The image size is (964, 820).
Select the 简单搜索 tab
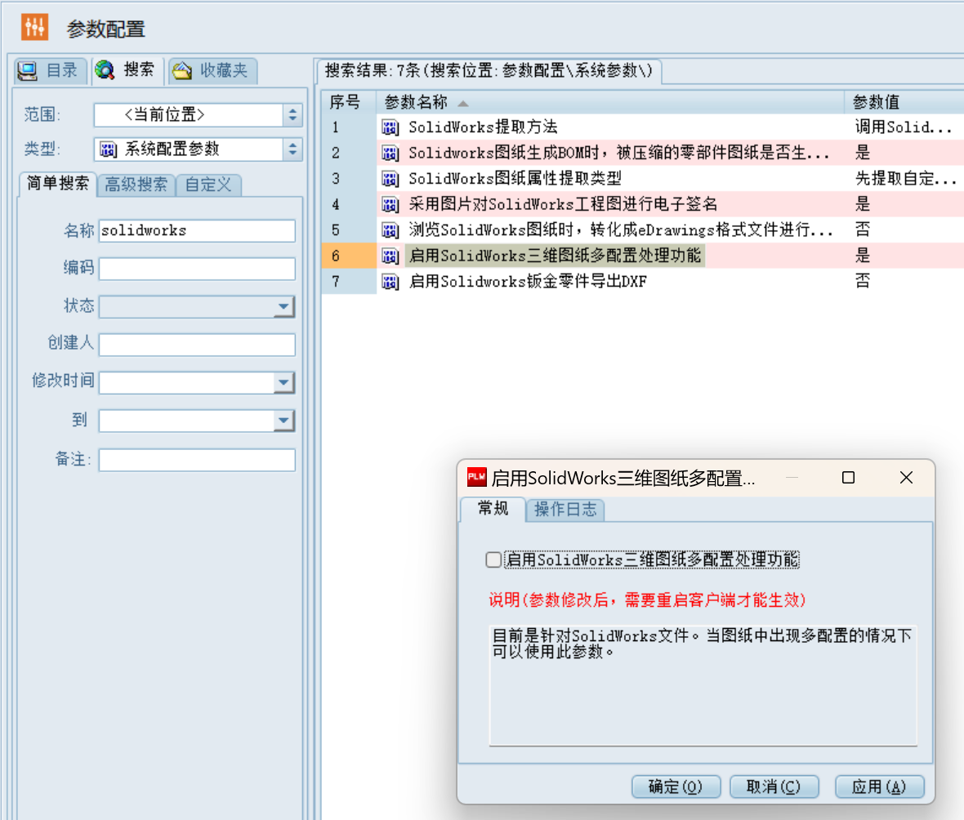[58, 183]
